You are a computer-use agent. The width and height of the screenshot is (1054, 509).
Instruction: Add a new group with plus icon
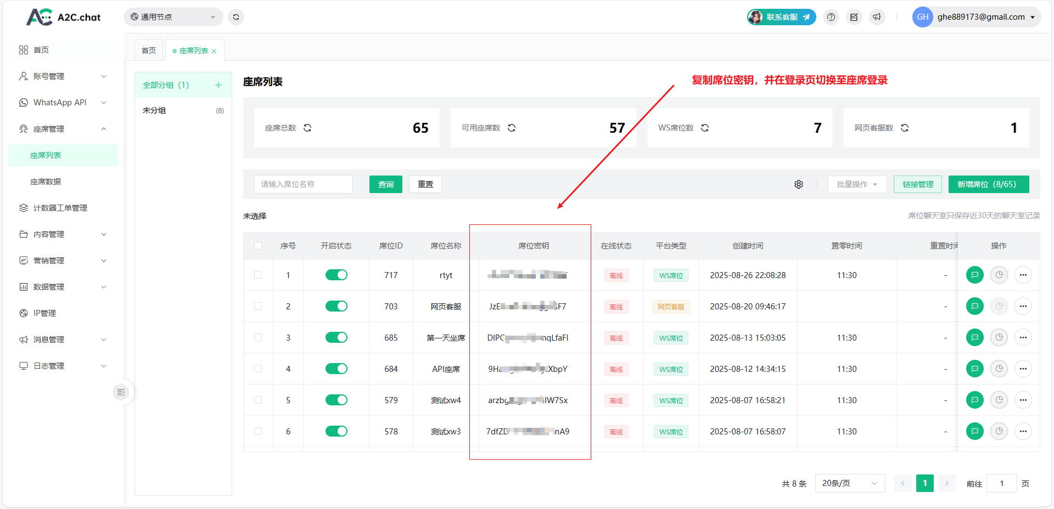218,85
